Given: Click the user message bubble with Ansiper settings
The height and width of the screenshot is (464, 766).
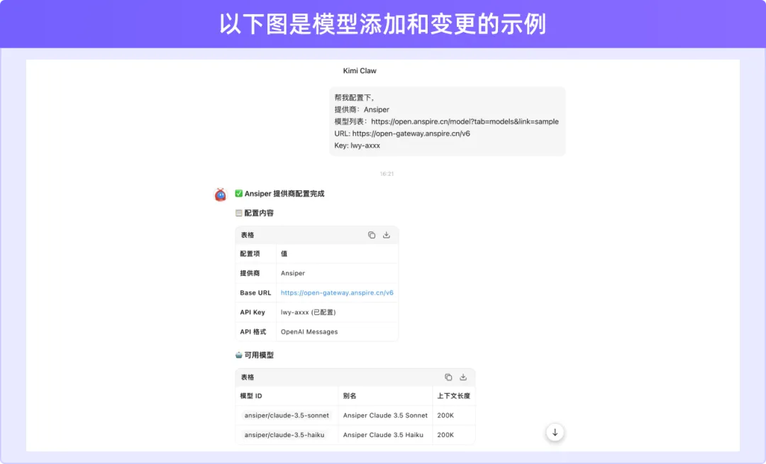Looking at the screenshot, I should [447, 121].
